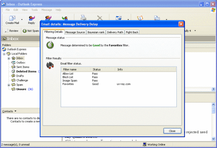
Task: Collapse the Local Folders tree node
Action: coord(4,54)
